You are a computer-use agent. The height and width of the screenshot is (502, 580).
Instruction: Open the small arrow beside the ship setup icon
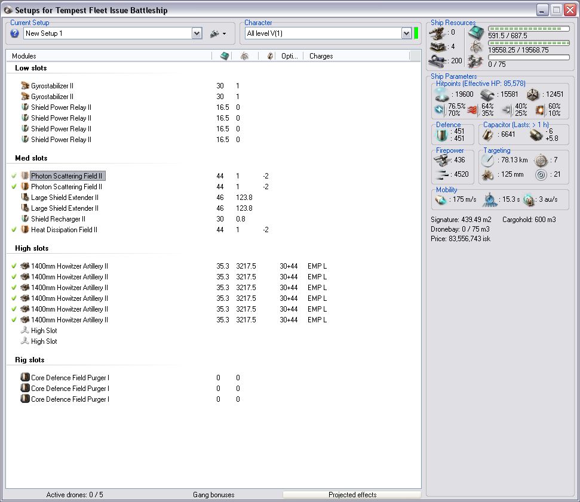tap(224, 33)
